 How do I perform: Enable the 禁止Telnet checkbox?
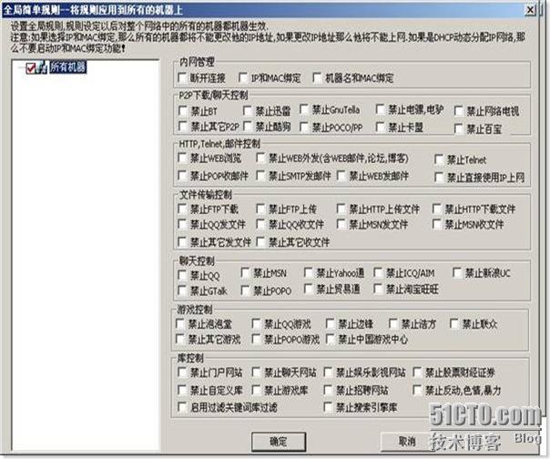[x=439, y=159]
